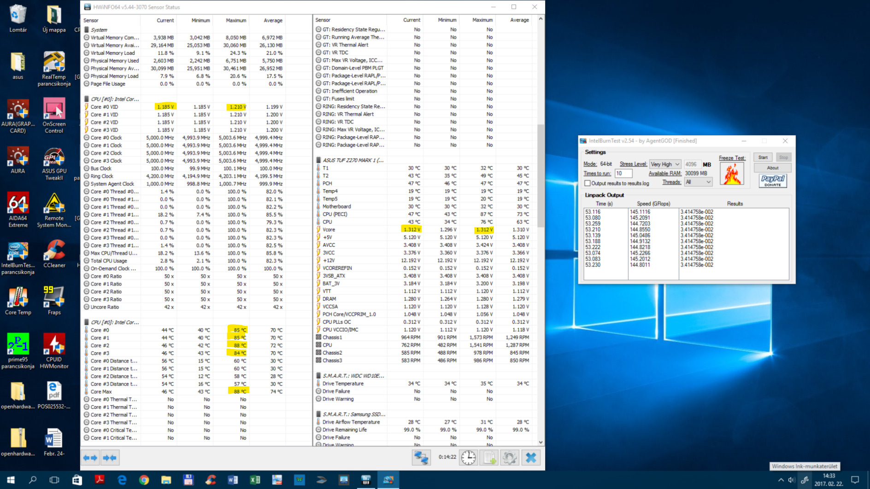Select the Uncore Ratio row
Image resolution: width=870 pixels, height=489 pixels.
[x=184, y=307]
